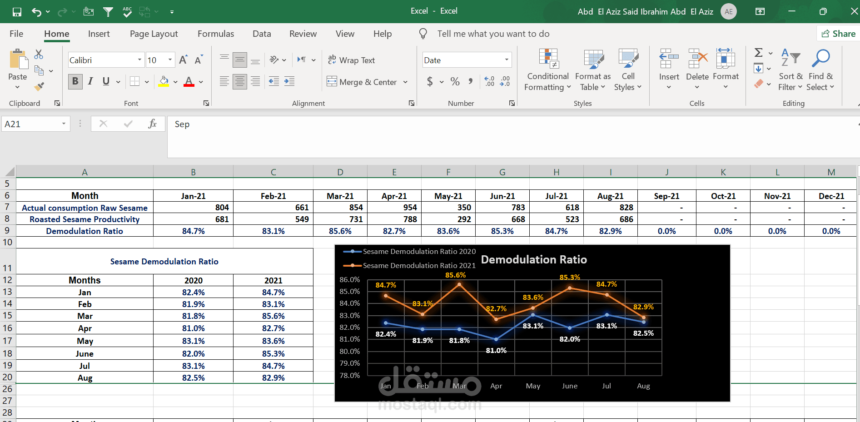Decrease font size with small A icon
Screen dimensions: 860x422
click(x=198, y=60)
